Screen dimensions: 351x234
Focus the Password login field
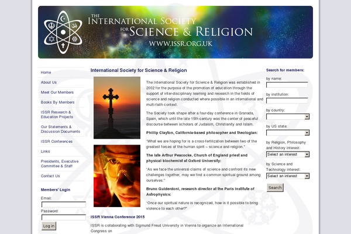(x=64, y=217)
